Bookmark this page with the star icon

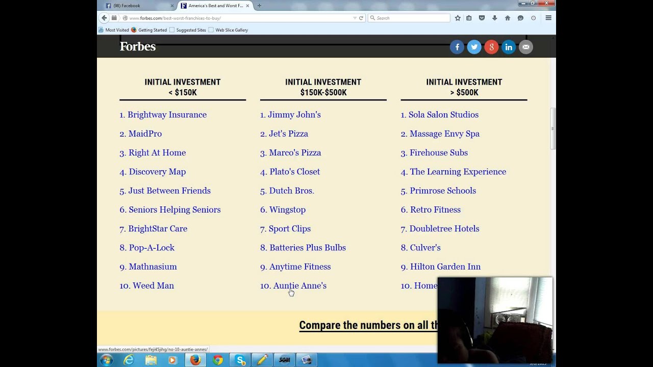(458, 18)
